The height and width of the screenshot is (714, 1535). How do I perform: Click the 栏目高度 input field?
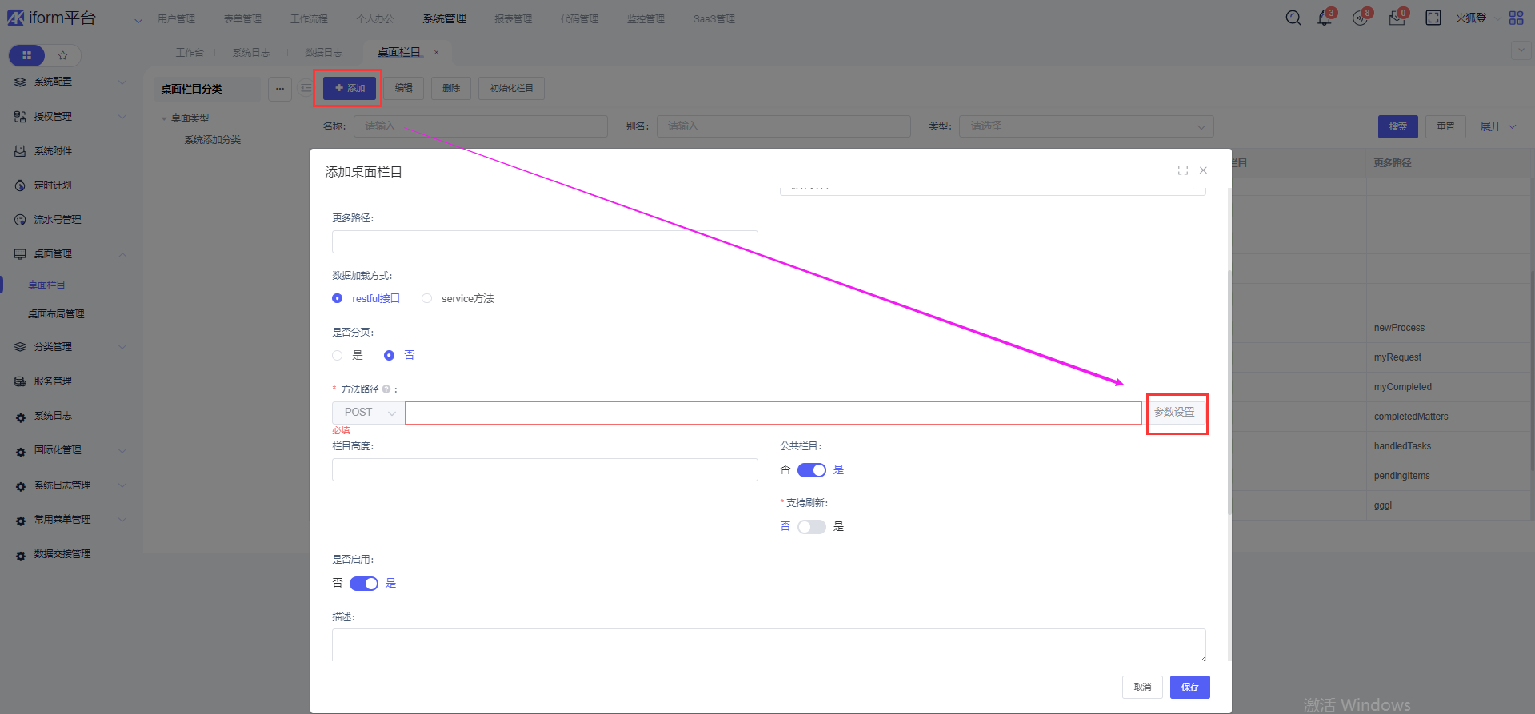point(545,469)
